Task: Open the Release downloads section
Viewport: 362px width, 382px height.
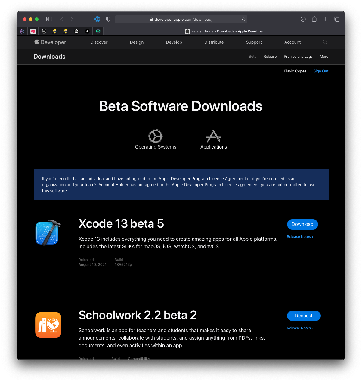Action: (x=270, y=57)
